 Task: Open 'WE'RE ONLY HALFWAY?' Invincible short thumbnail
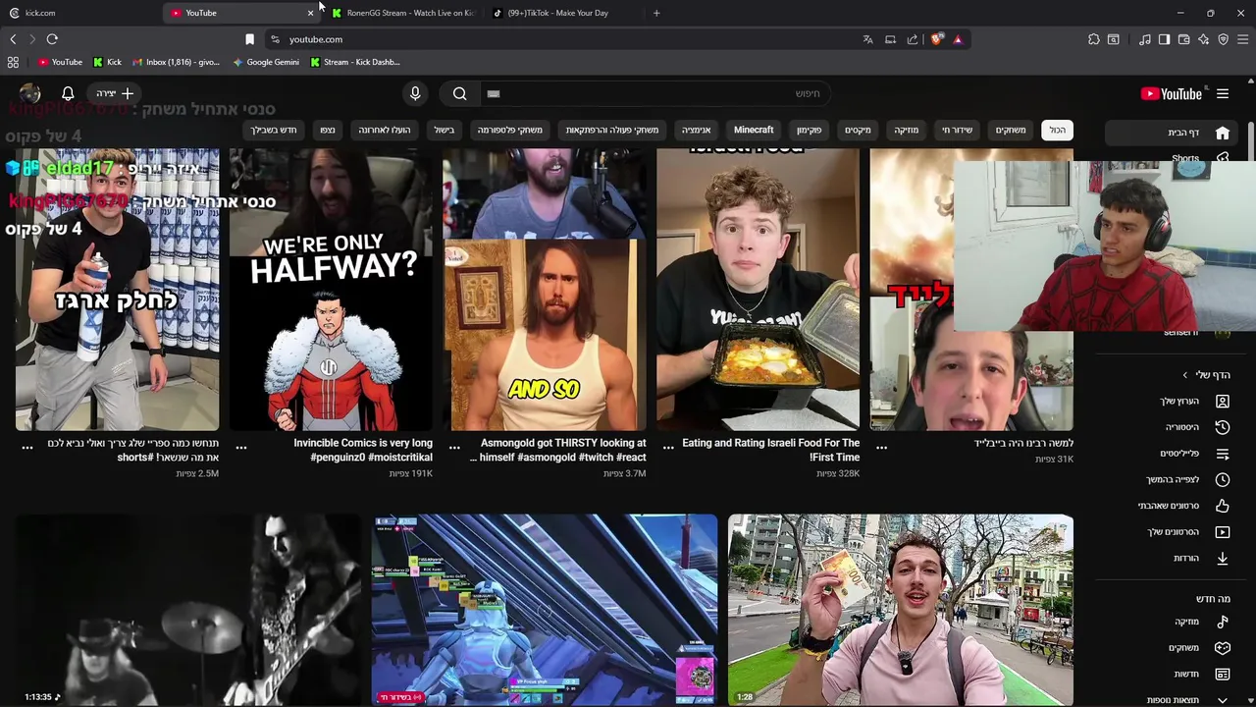pos(331,289)
